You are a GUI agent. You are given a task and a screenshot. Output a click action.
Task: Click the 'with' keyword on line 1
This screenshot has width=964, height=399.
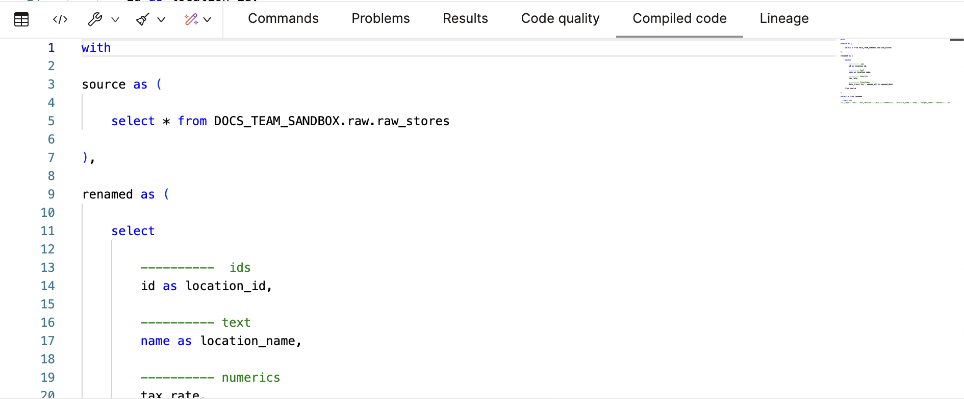[96, 47]
